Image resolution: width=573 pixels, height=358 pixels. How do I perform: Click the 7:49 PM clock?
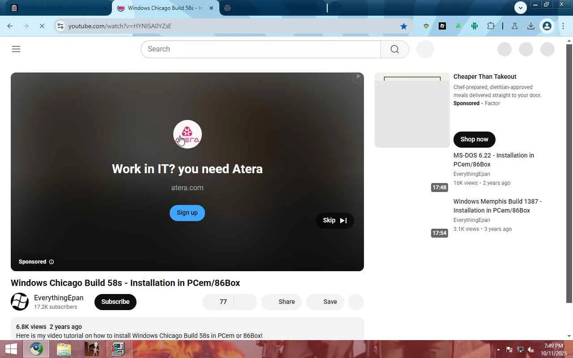pos(554,346)
